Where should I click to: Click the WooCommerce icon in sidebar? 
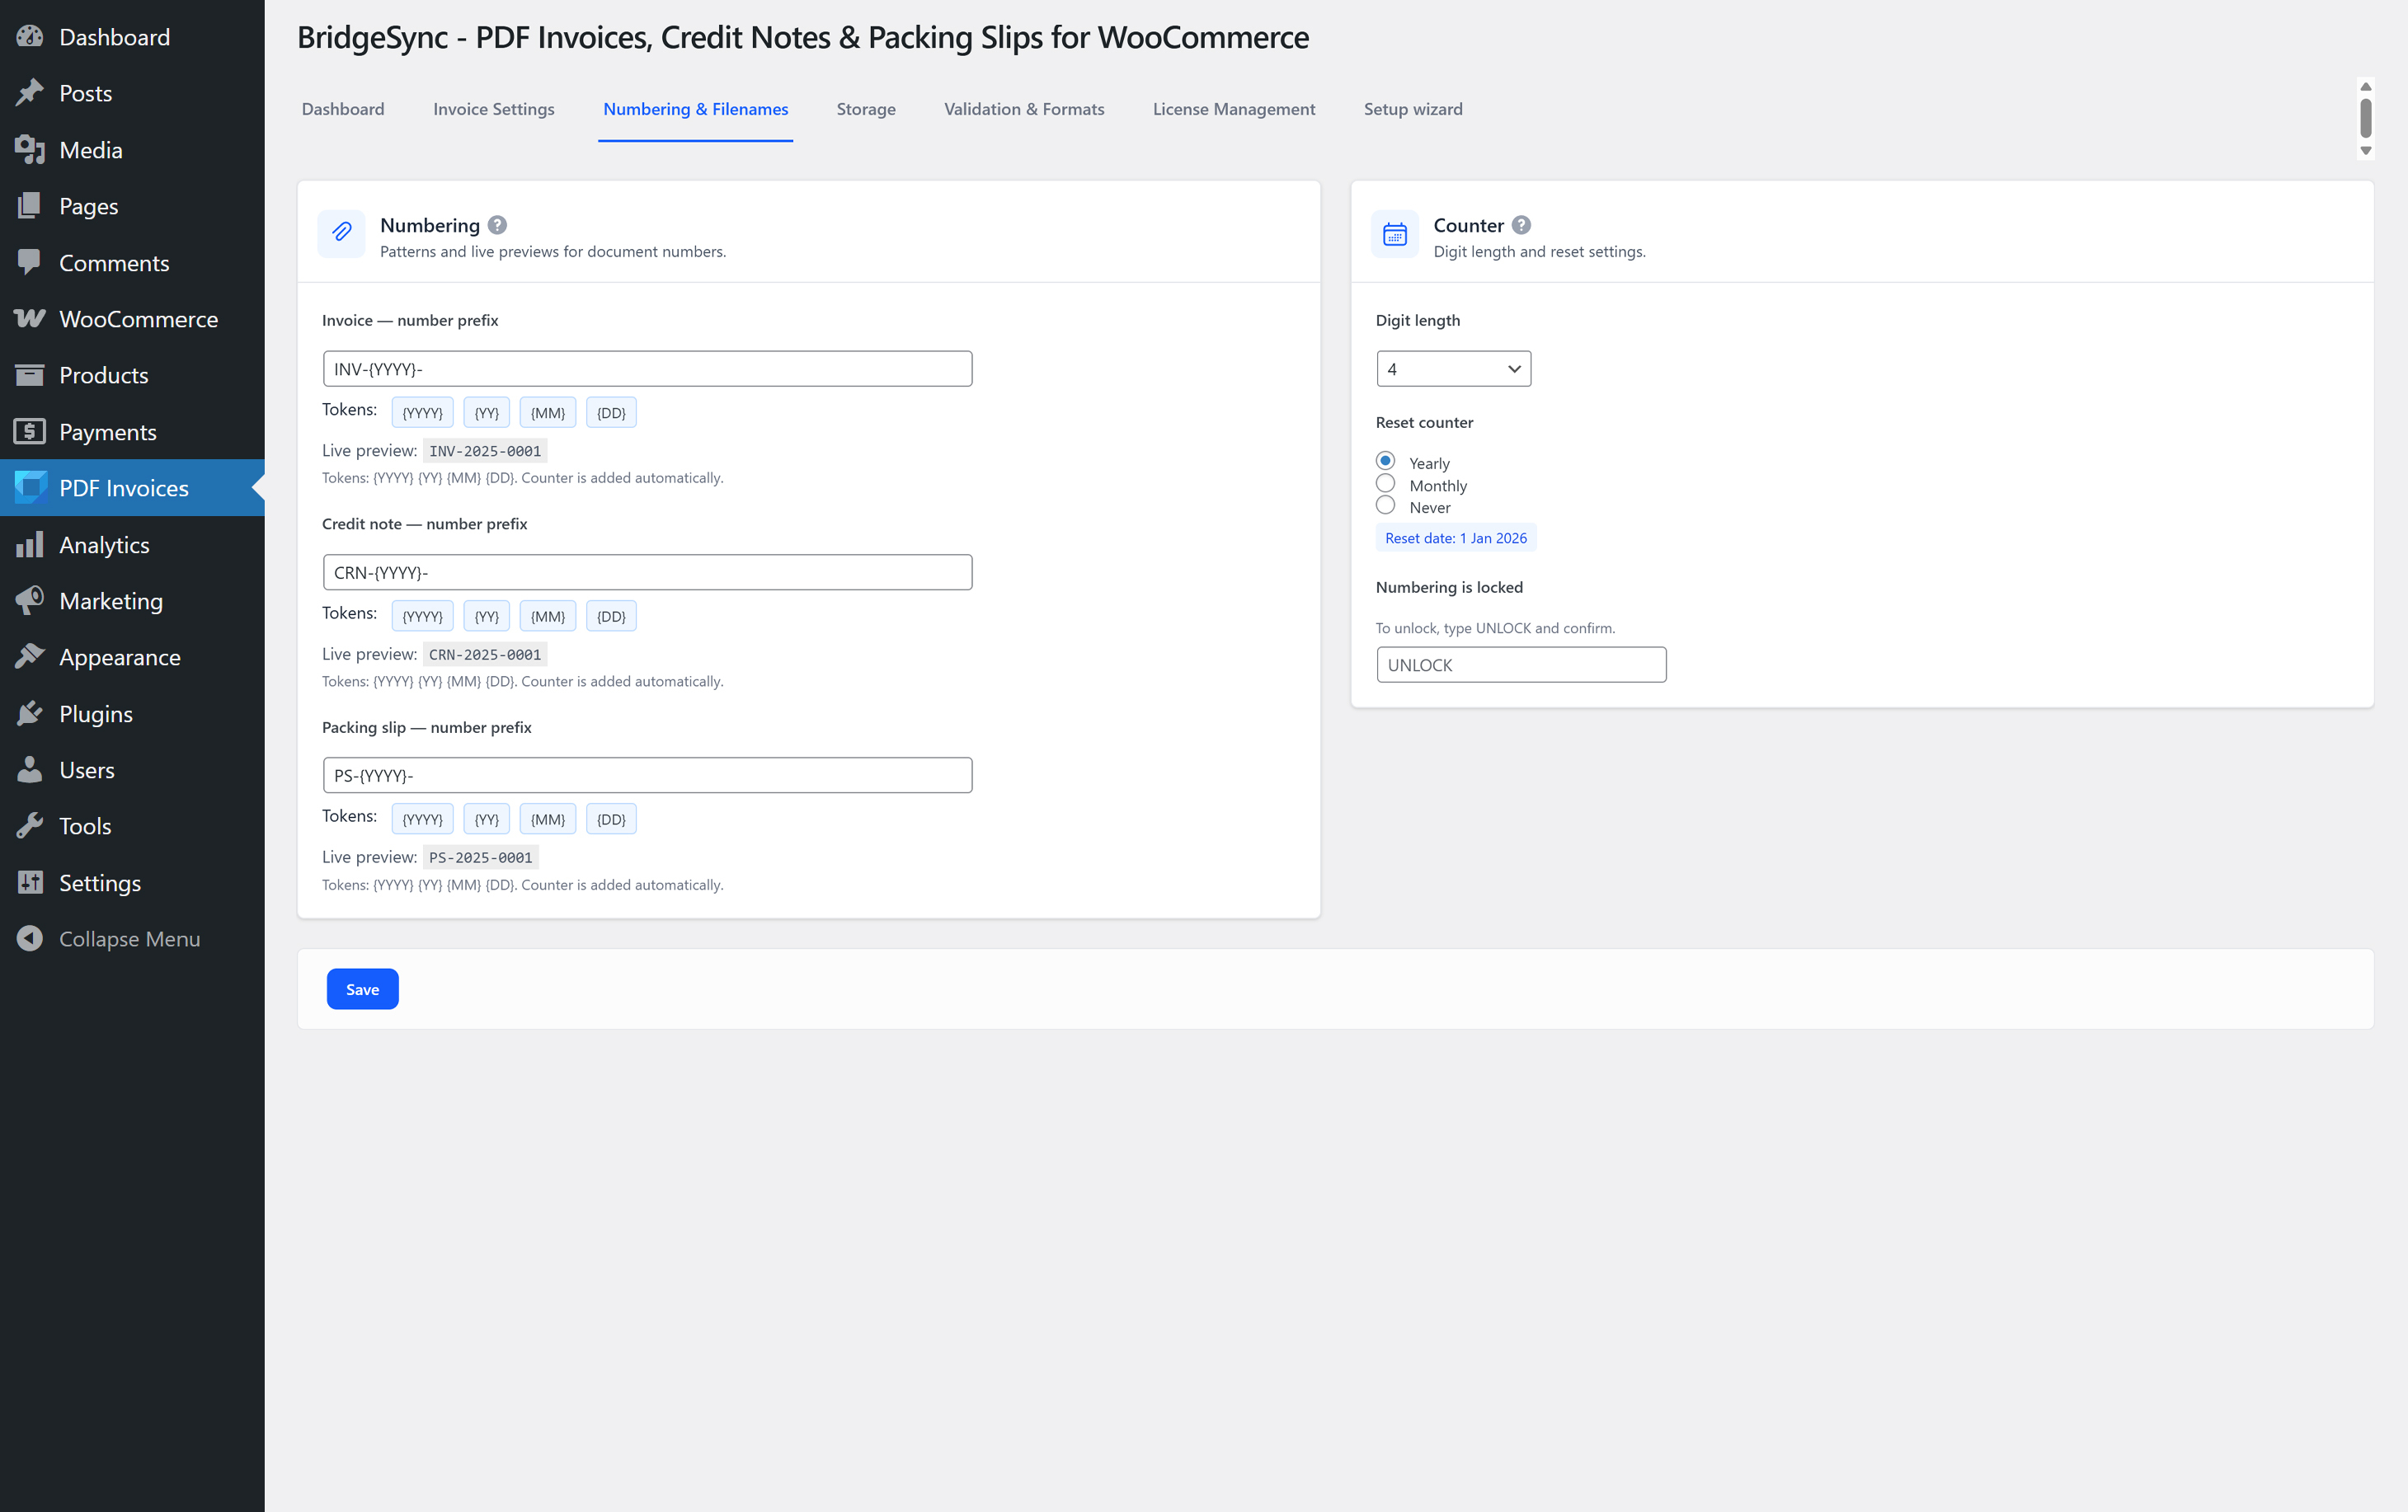(30, 319)
